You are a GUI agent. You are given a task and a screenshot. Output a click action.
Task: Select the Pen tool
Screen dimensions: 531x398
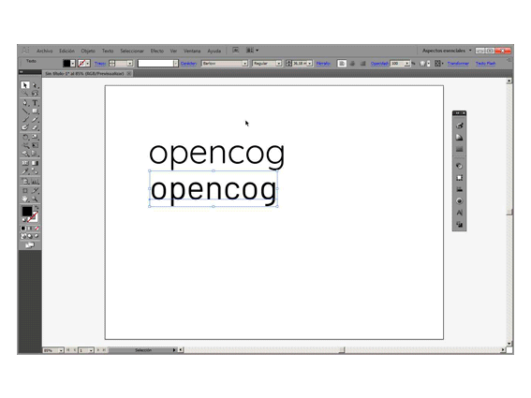tap(25, 103)
